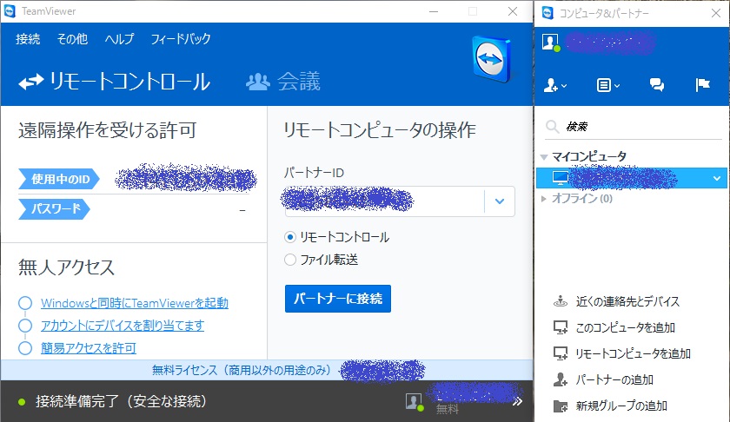730x422 pixels.
Task: Click icon next to このコンピュータを追加
Action: (x=560, y=327)
